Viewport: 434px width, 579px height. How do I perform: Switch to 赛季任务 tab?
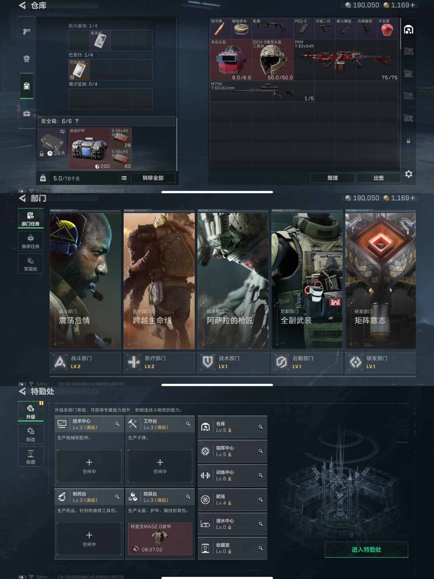click(x=31, y=241)
